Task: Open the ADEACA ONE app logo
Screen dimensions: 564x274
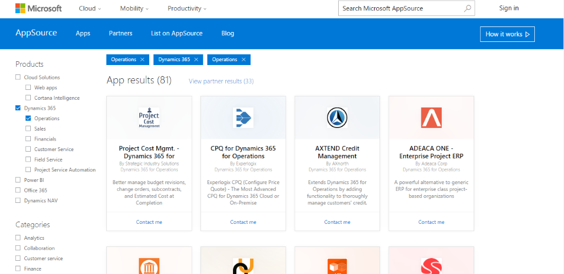Action: 431,118
